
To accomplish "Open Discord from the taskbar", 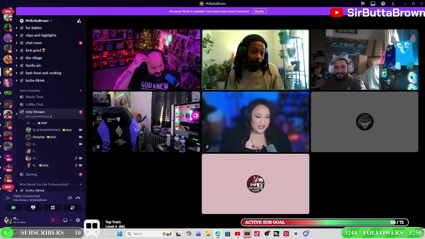I will click(306, 234).
